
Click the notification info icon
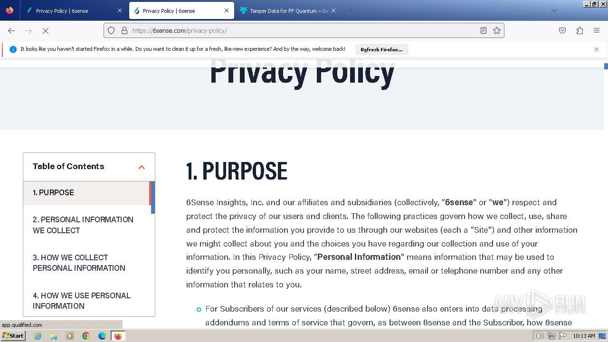(x=13, y=49)
